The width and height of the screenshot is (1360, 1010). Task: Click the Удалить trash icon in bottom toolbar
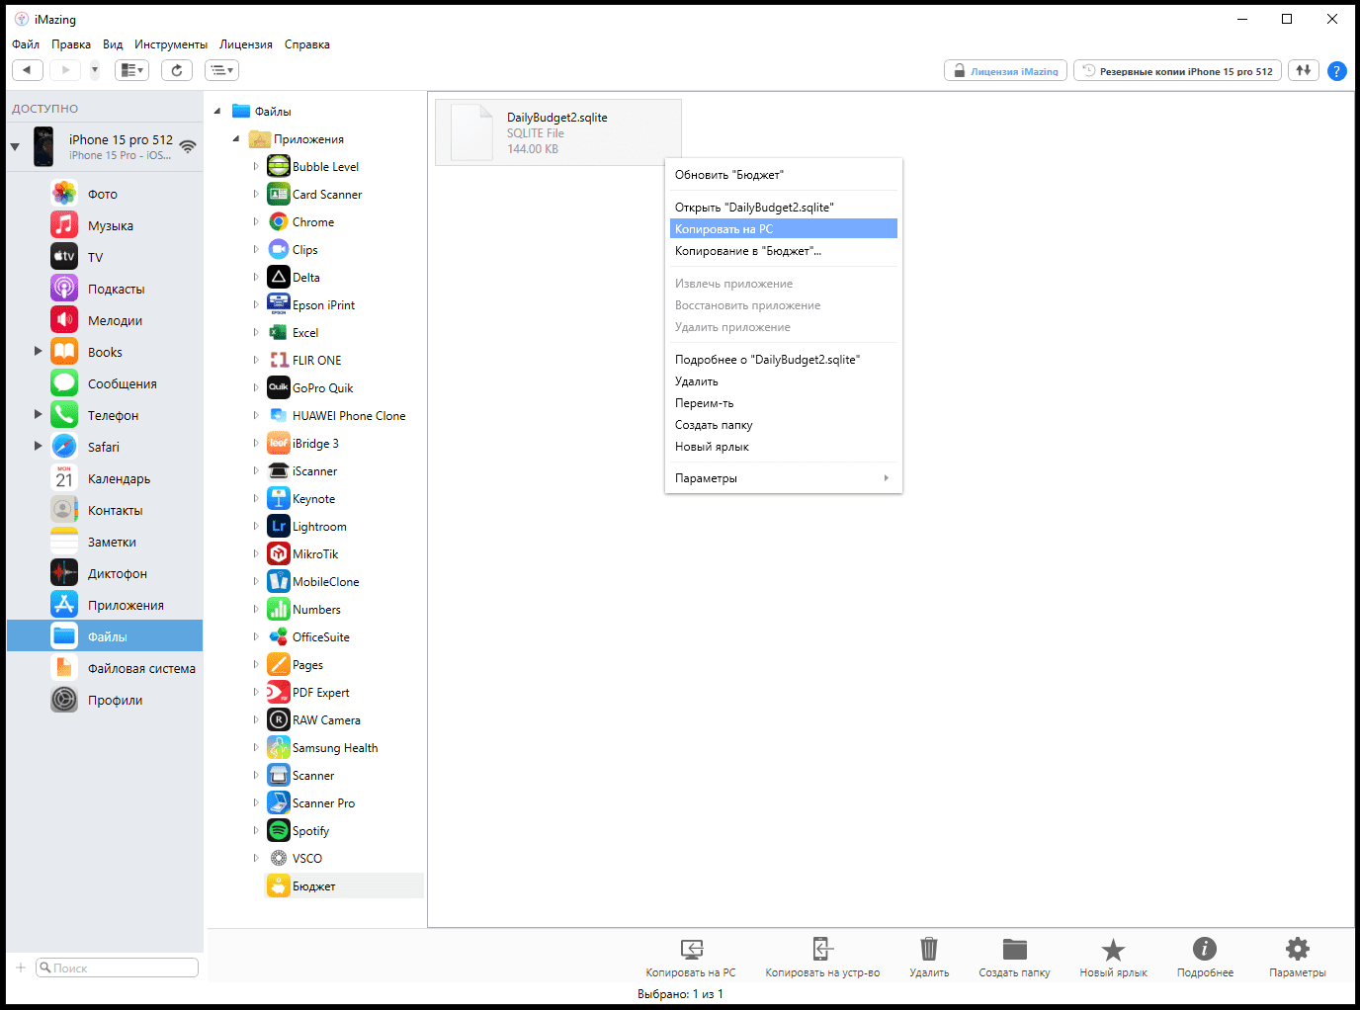pos(929,957)
